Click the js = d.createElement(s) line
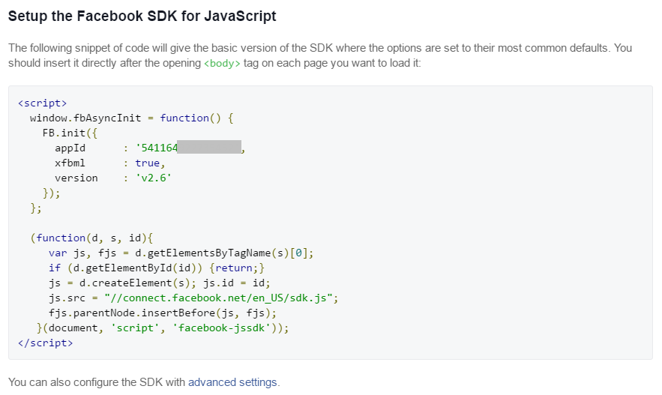This screenshot has width=662, height=395. tap(159, 283)
